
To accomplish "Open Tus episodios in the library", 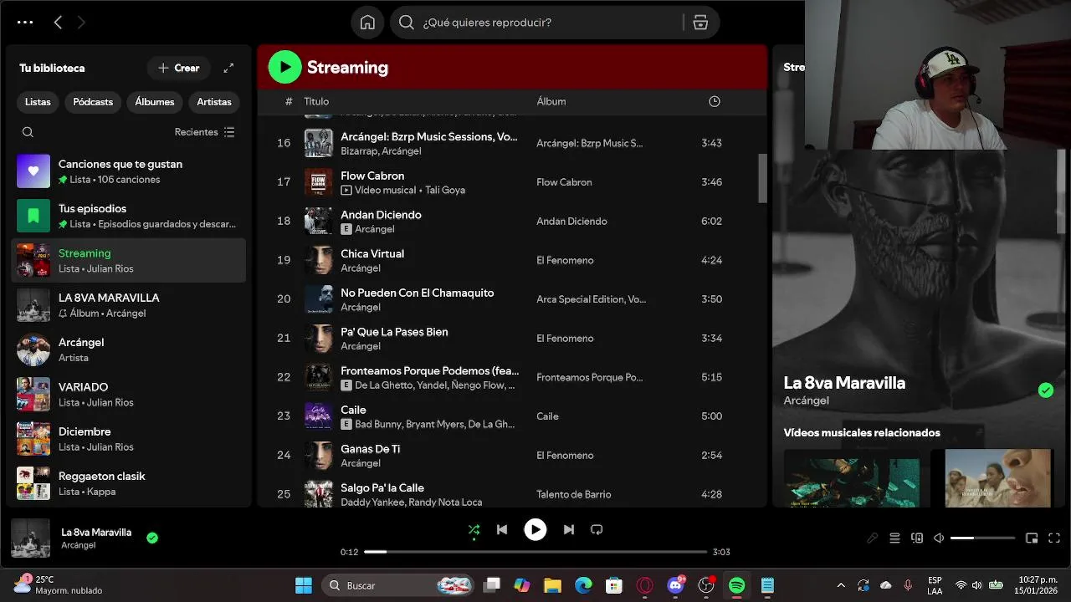I will coord(129,216).
